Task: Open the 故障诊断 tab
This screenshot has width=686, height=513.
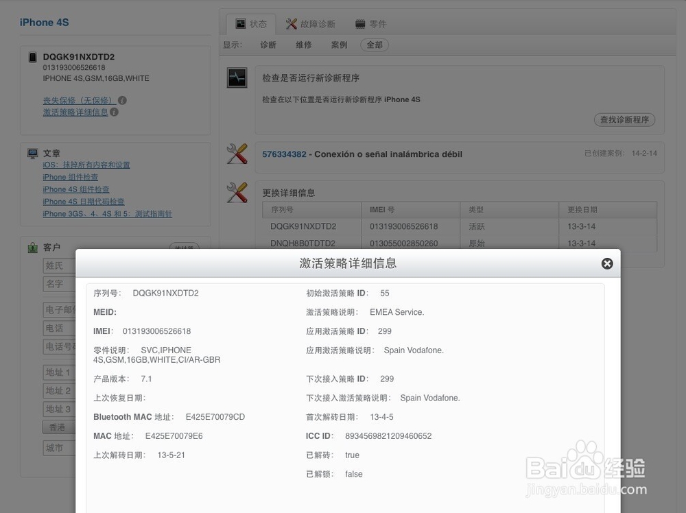Action: [x=311, y=24]
